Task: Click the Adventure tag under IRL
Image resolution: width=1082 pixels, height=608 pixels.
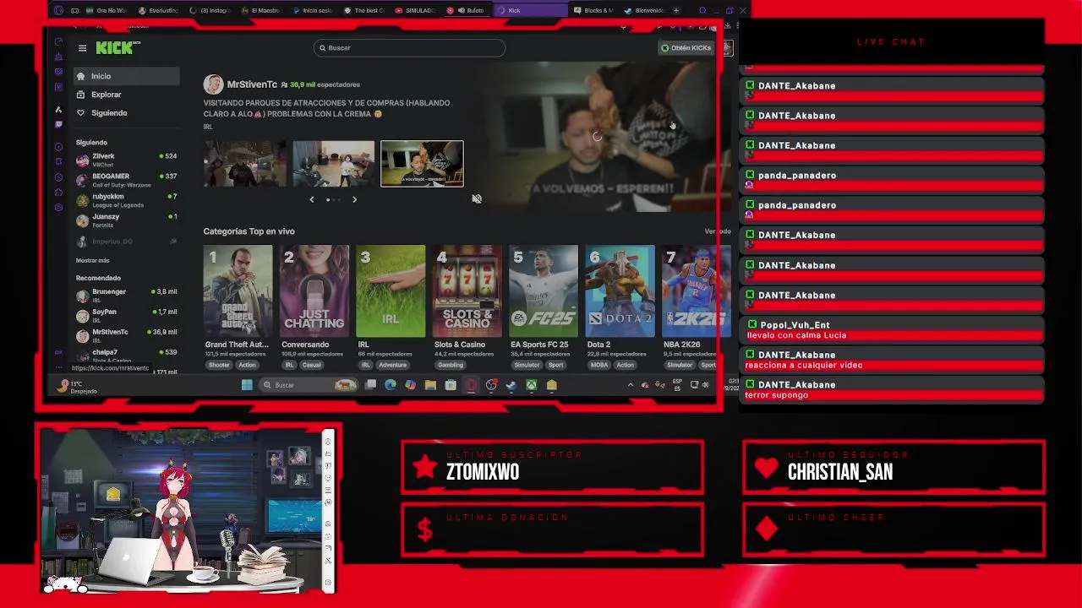Action: (x=392, y=365)
